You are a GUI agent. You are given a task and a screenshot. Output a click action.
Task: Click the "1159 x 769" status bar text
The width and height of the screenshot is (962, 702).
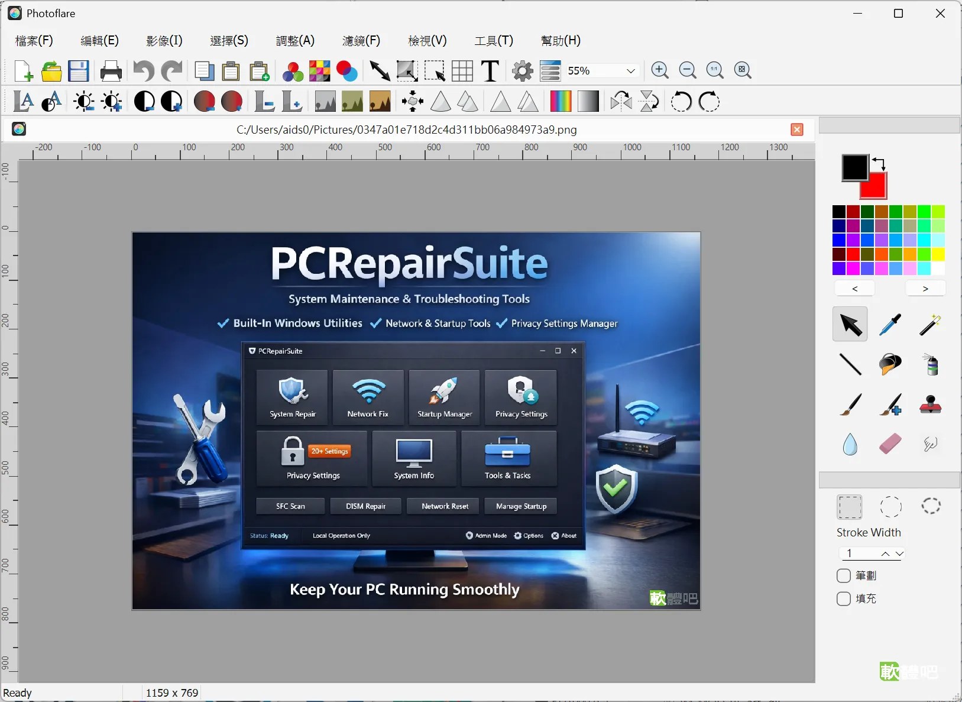(x=172, y=693)
